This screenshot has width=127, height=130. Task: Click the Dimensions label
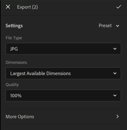coord(16,62)
